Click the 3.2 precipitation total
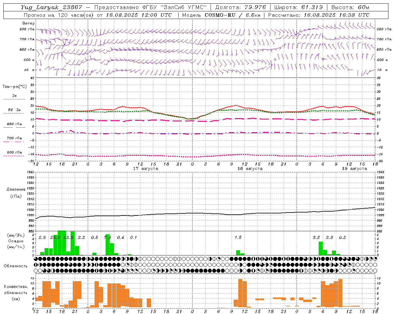Screen dimensions: 393x314 tap(316, 238)
